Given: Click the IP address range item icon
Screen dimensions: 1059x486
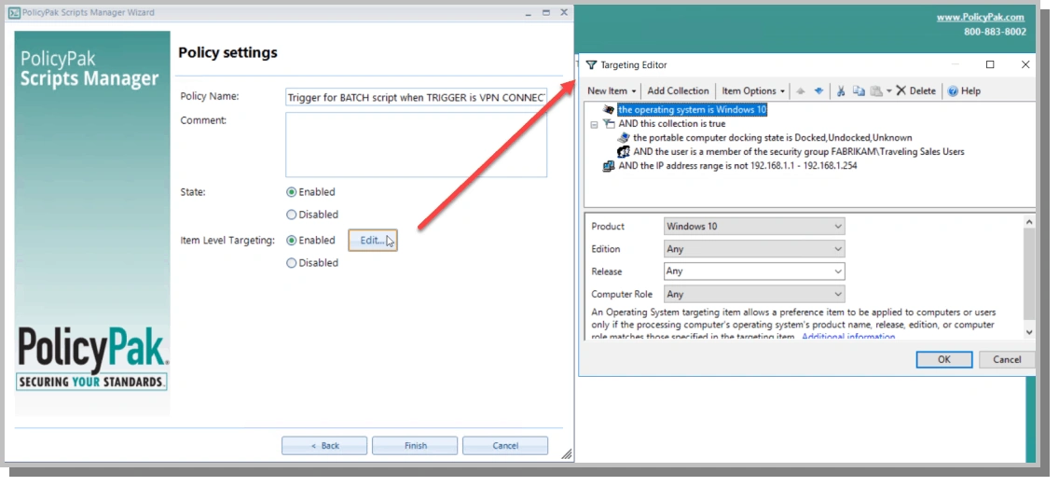Looking at the screenshot, I should 609,166.
